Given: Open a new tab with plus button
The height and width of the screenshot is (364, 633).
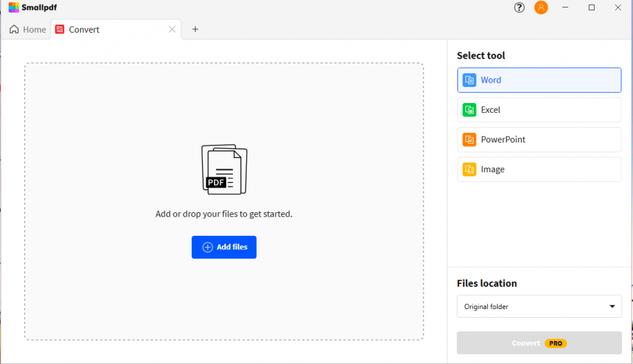Looking at the screenshot, I should click(x=195, y=29).
